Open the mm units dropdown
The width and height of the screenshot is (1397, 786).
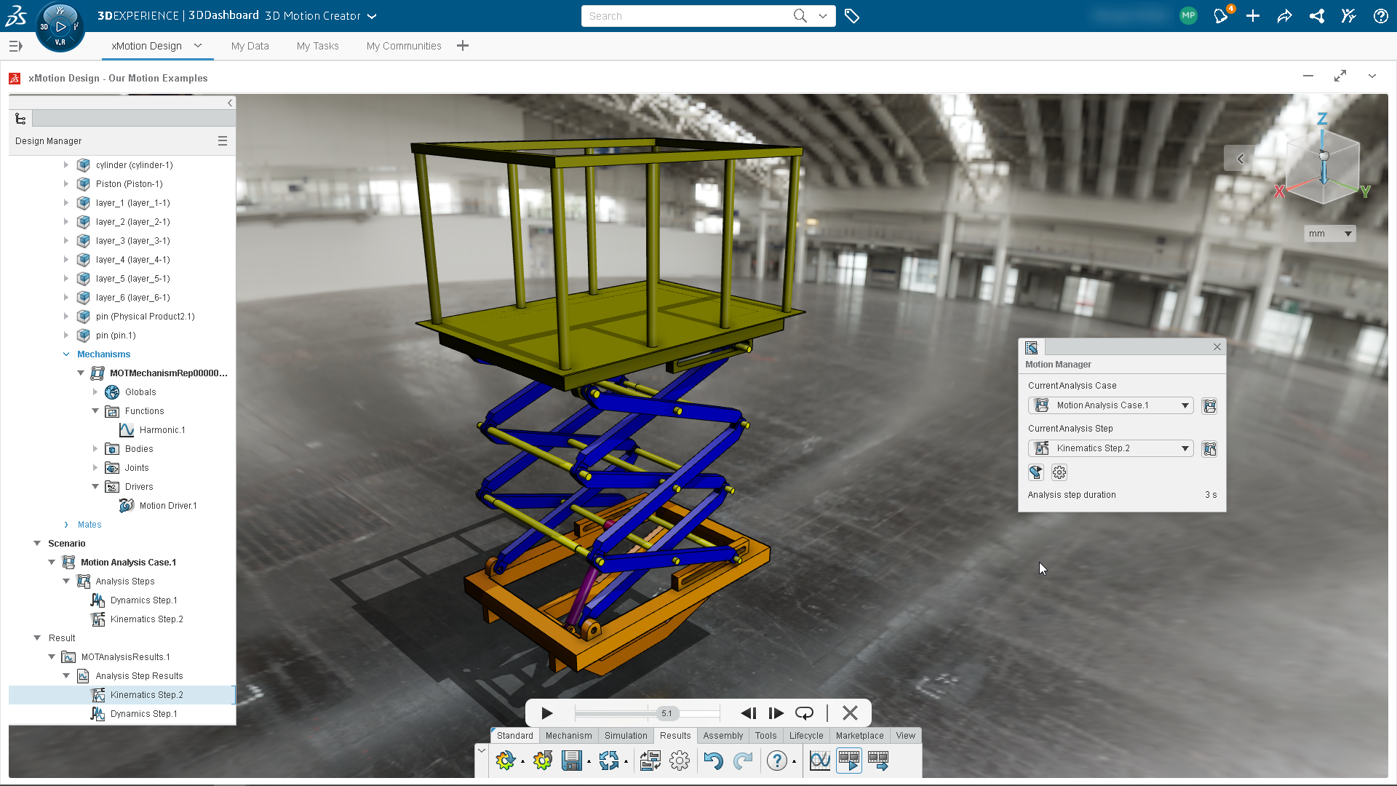pyautogui.click(x=1330, y=234)
